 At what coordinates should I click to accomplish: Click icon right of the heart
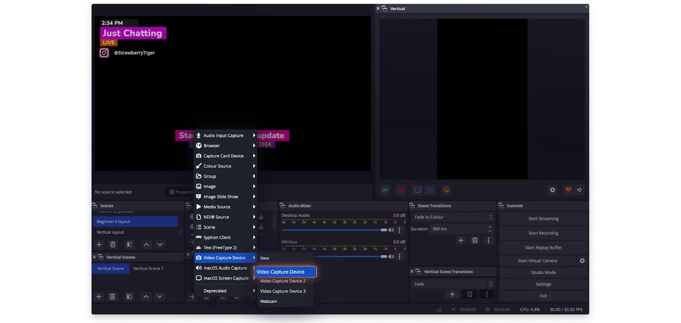click(x=579, y=190)
